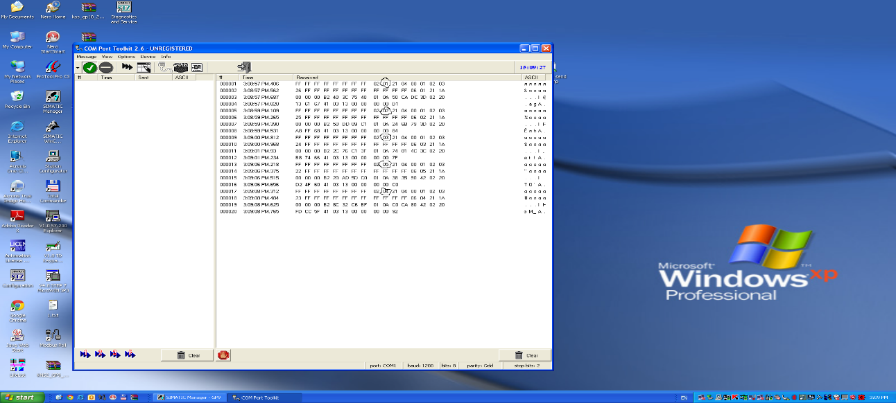The image size is (896, 403).
Task: Click the parity: Odd status field
Action: click(480, 366)
